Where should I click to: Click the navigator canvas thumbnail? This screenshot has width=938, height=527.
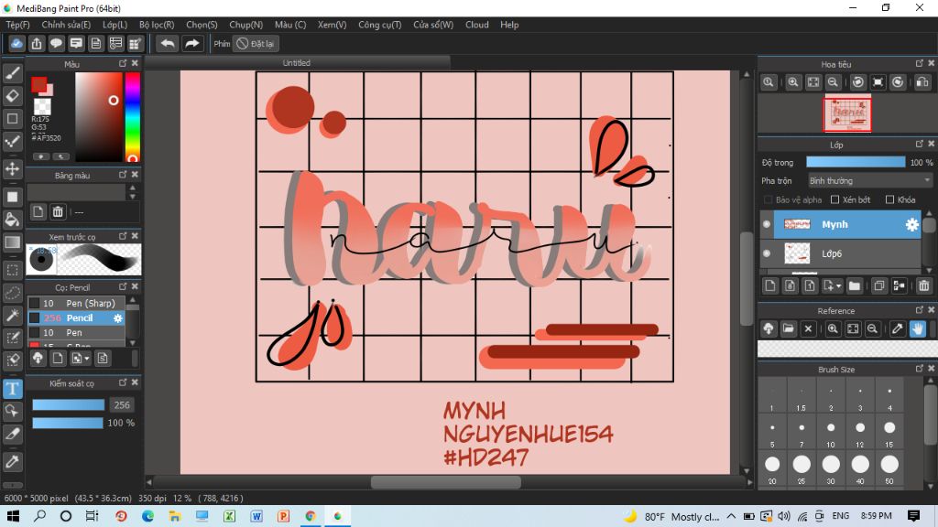[x=847, y=114]
